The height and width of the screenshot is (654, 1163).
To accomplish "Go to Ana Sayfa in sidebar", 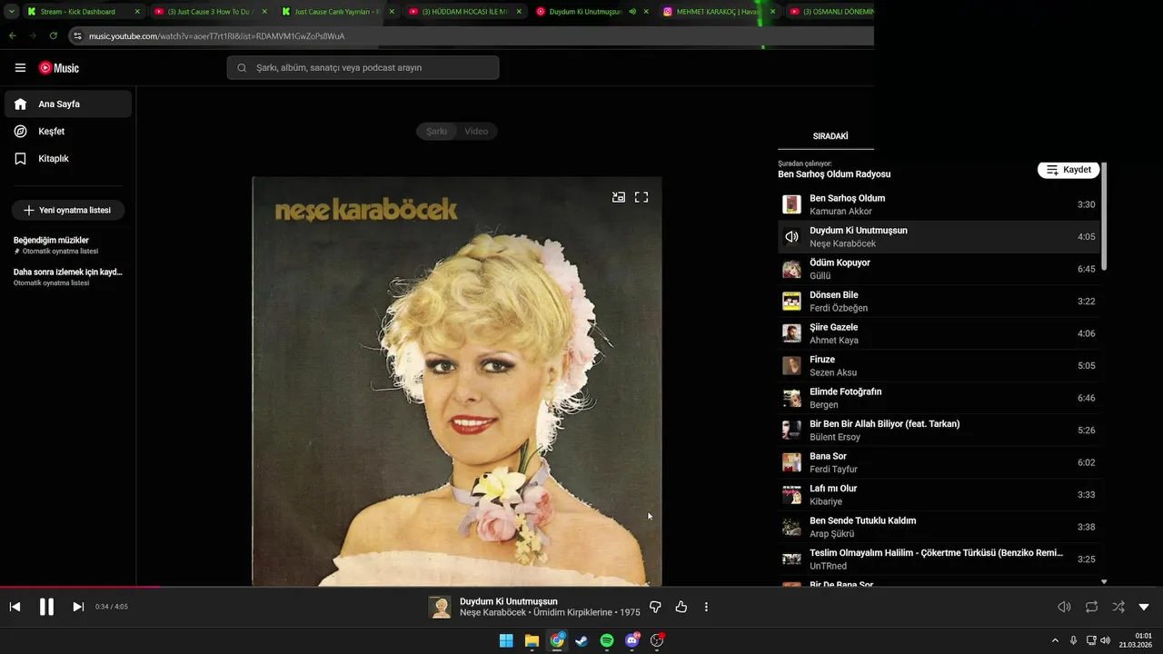I will click(x=68, y=104).
